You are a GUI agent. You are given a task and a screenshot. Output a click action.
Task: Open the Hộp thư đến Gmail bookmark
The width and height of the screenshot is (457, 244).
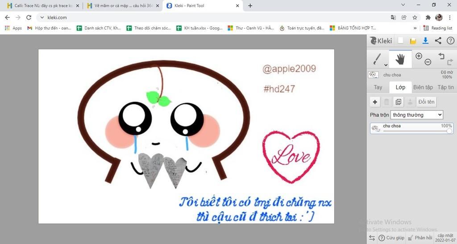pyautogui.click(x=49, y=28)
